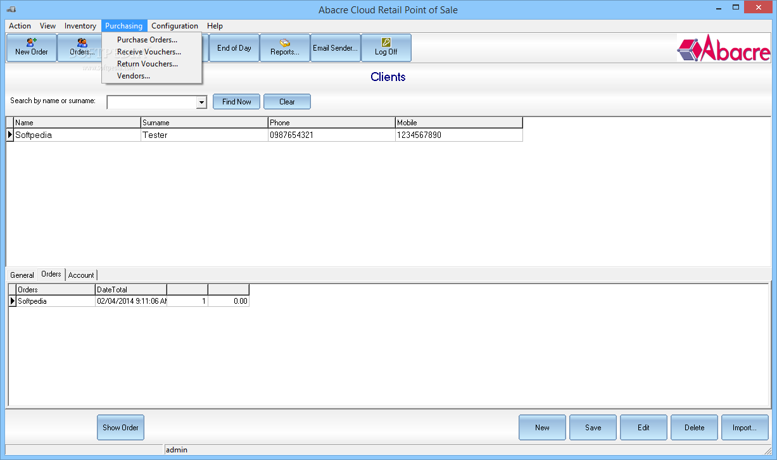Open the Configuration menu

coord(175,26)
